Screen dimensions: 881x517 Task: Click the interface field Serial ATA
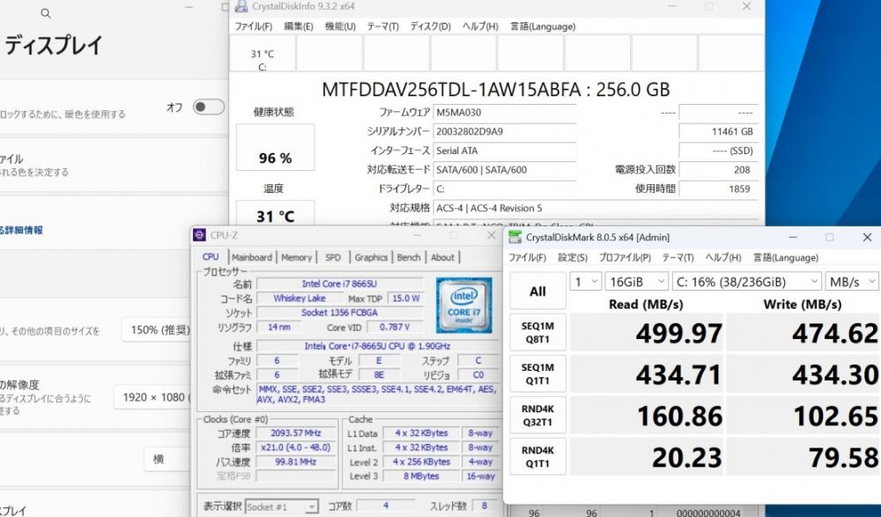tap(505, 151)
